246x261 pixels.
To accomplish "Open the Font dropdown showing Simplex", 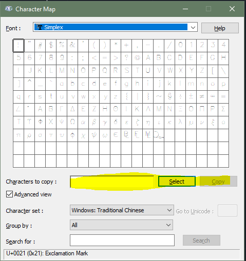I will pos(115,27).
